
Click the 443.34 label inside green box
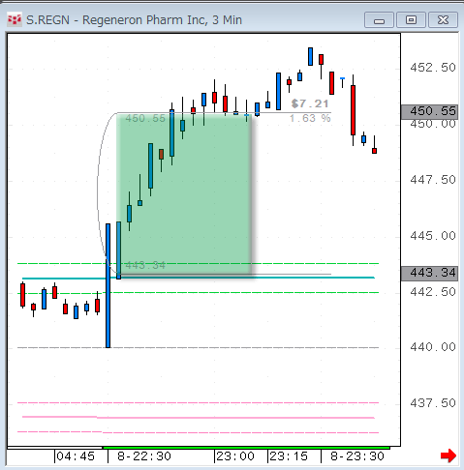pyautogui.click(x=145, y=265)
